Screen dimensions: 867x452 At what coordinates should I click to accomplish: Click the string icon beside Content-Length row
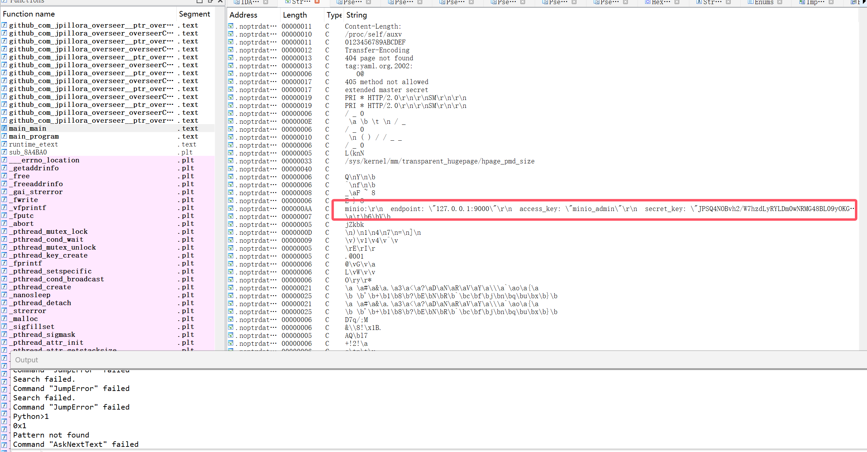pos(231,26)
